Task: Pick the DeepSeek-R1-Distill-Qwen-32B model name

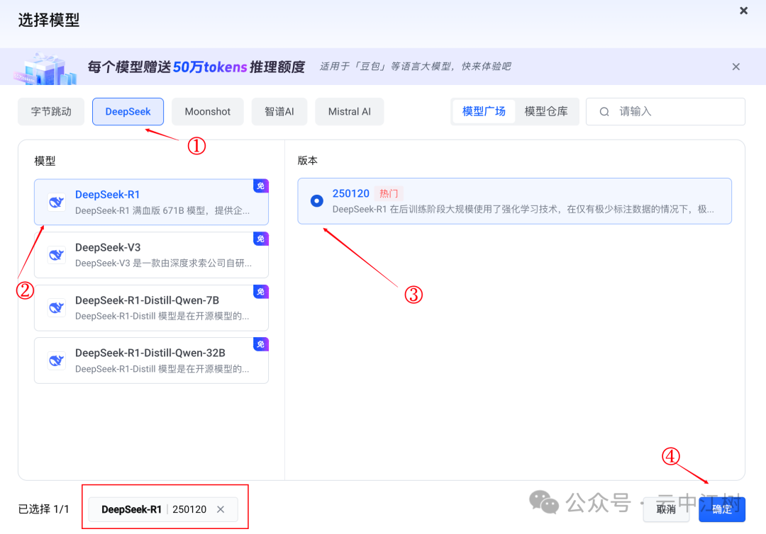Action: (x=150, y=353)
